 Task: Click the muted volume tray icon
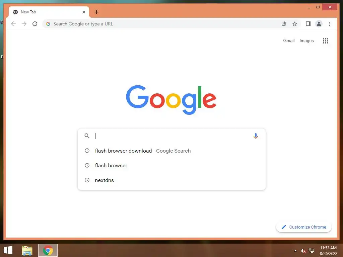click(303, 251)
